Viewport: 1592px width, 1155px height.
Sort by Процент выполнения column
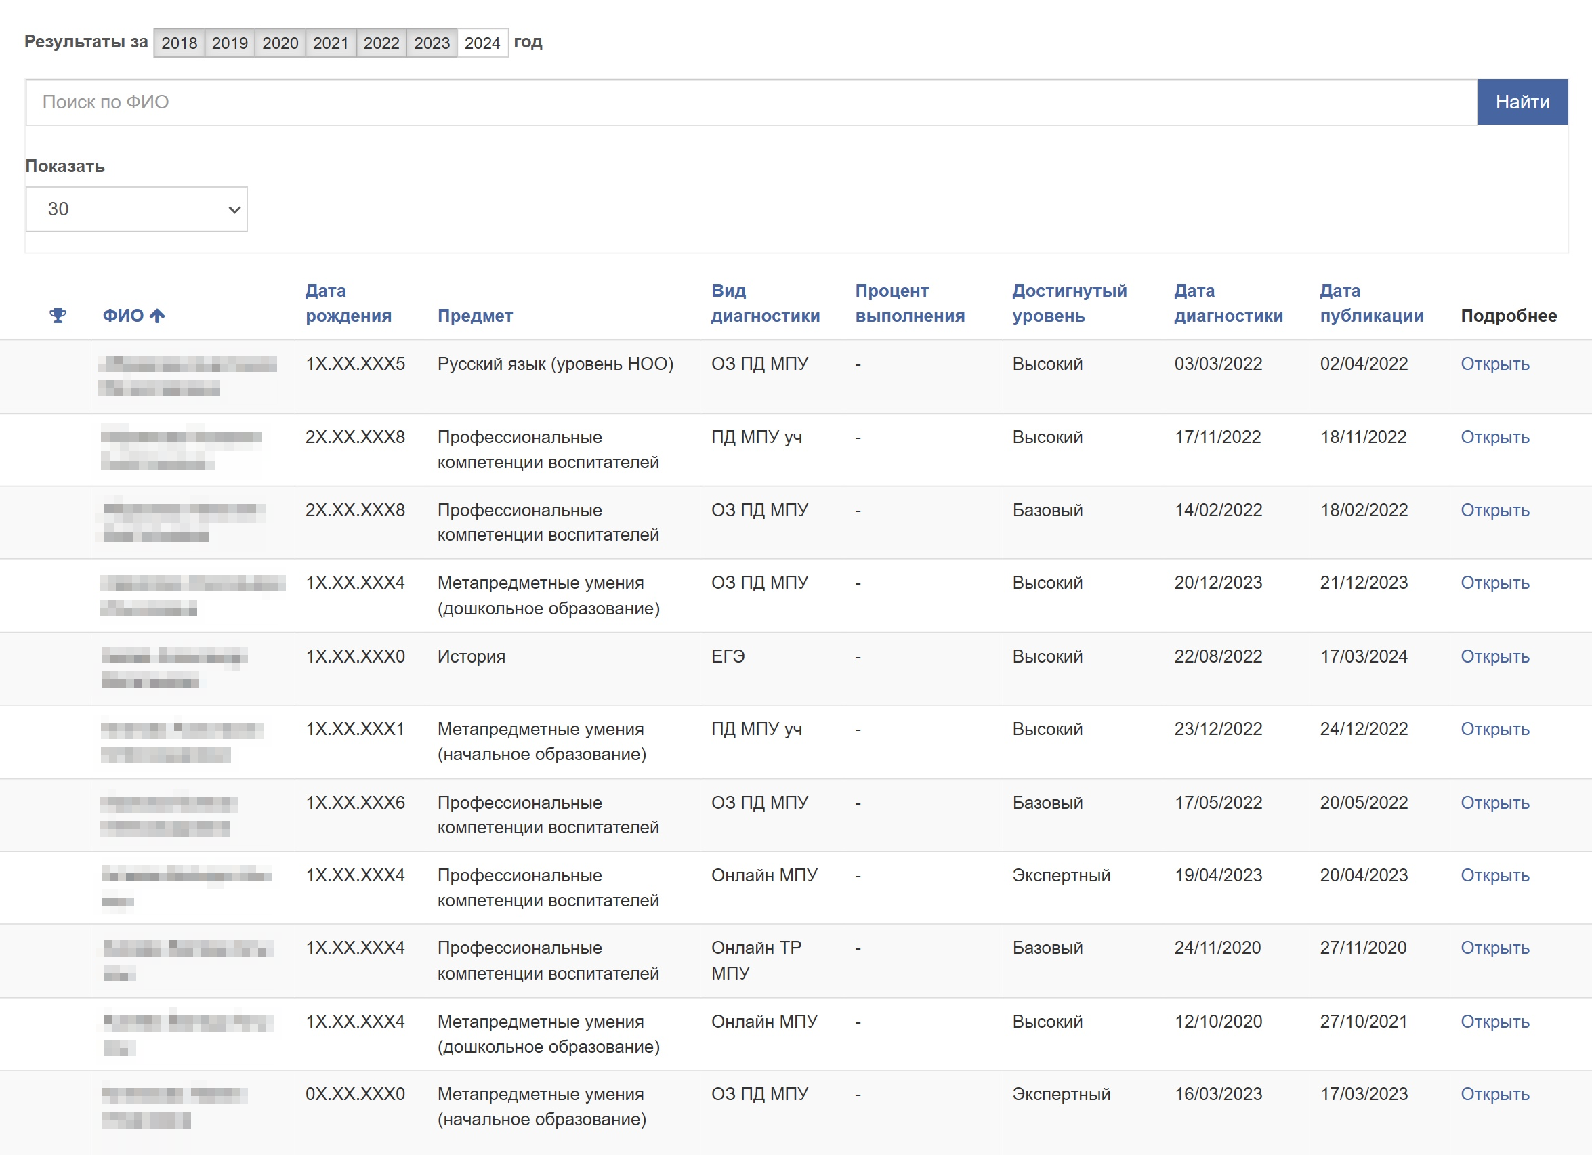click(910, 303)
